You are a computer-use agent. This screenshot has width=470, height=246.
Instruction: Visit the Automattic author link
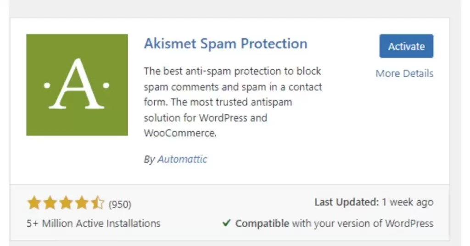point(182,159)
